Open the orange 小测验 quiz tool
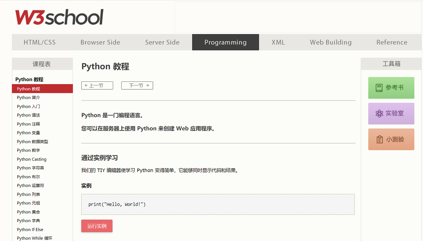The height and width of the screenshot is (241, 423). tap(391, 139)
